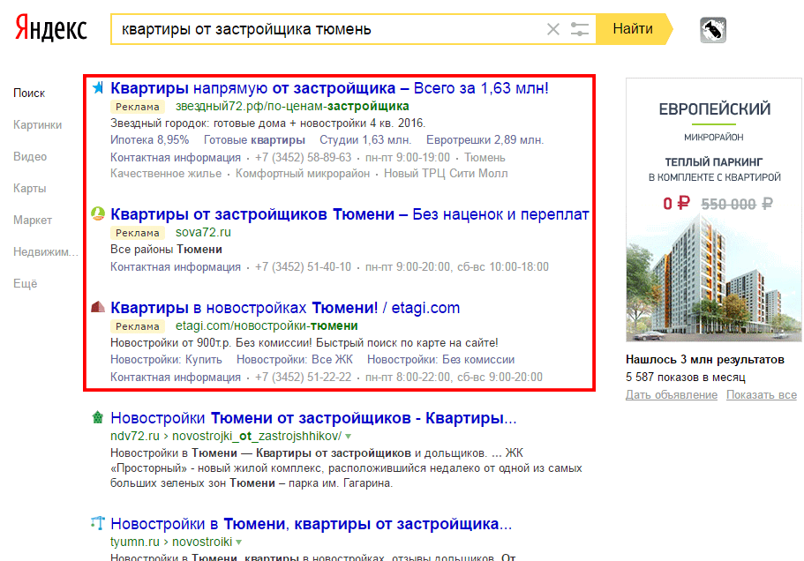Open ad Квартиры в новостройках Тюмени
The width and height of the screenshot is (804, 561).
point(285,308)
